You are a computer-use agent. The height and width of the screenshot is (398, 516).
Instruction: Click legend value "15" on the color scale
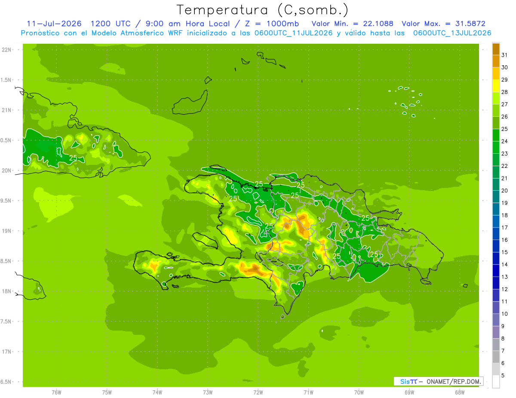coord(505,252)
